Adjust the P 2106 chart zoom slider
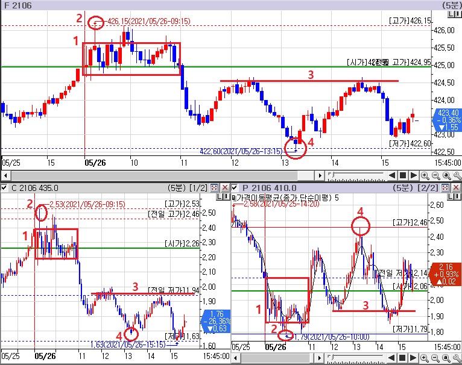The width and height of the screenshot is (462, 365). pyautogui.click(x=356, y=358)
